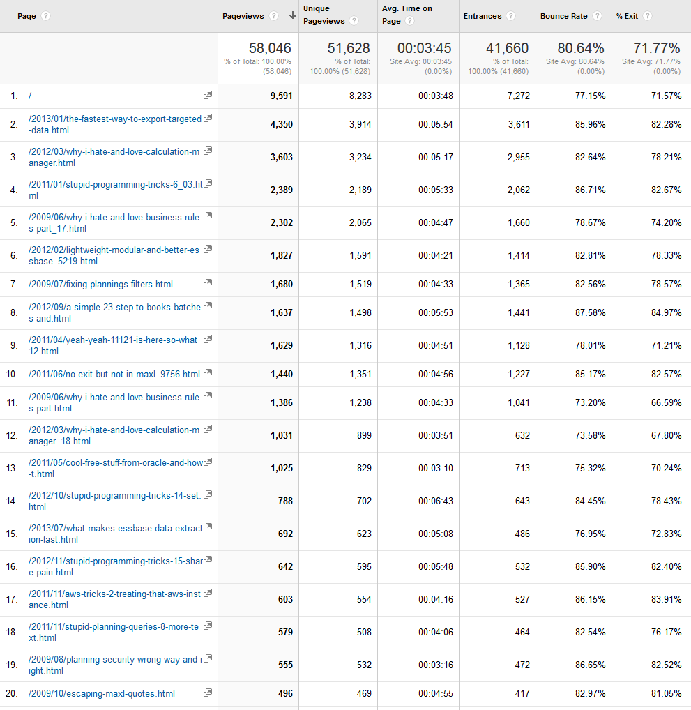Open external link icon for yeah-yeah-11121-is-here row

(208, 339)
